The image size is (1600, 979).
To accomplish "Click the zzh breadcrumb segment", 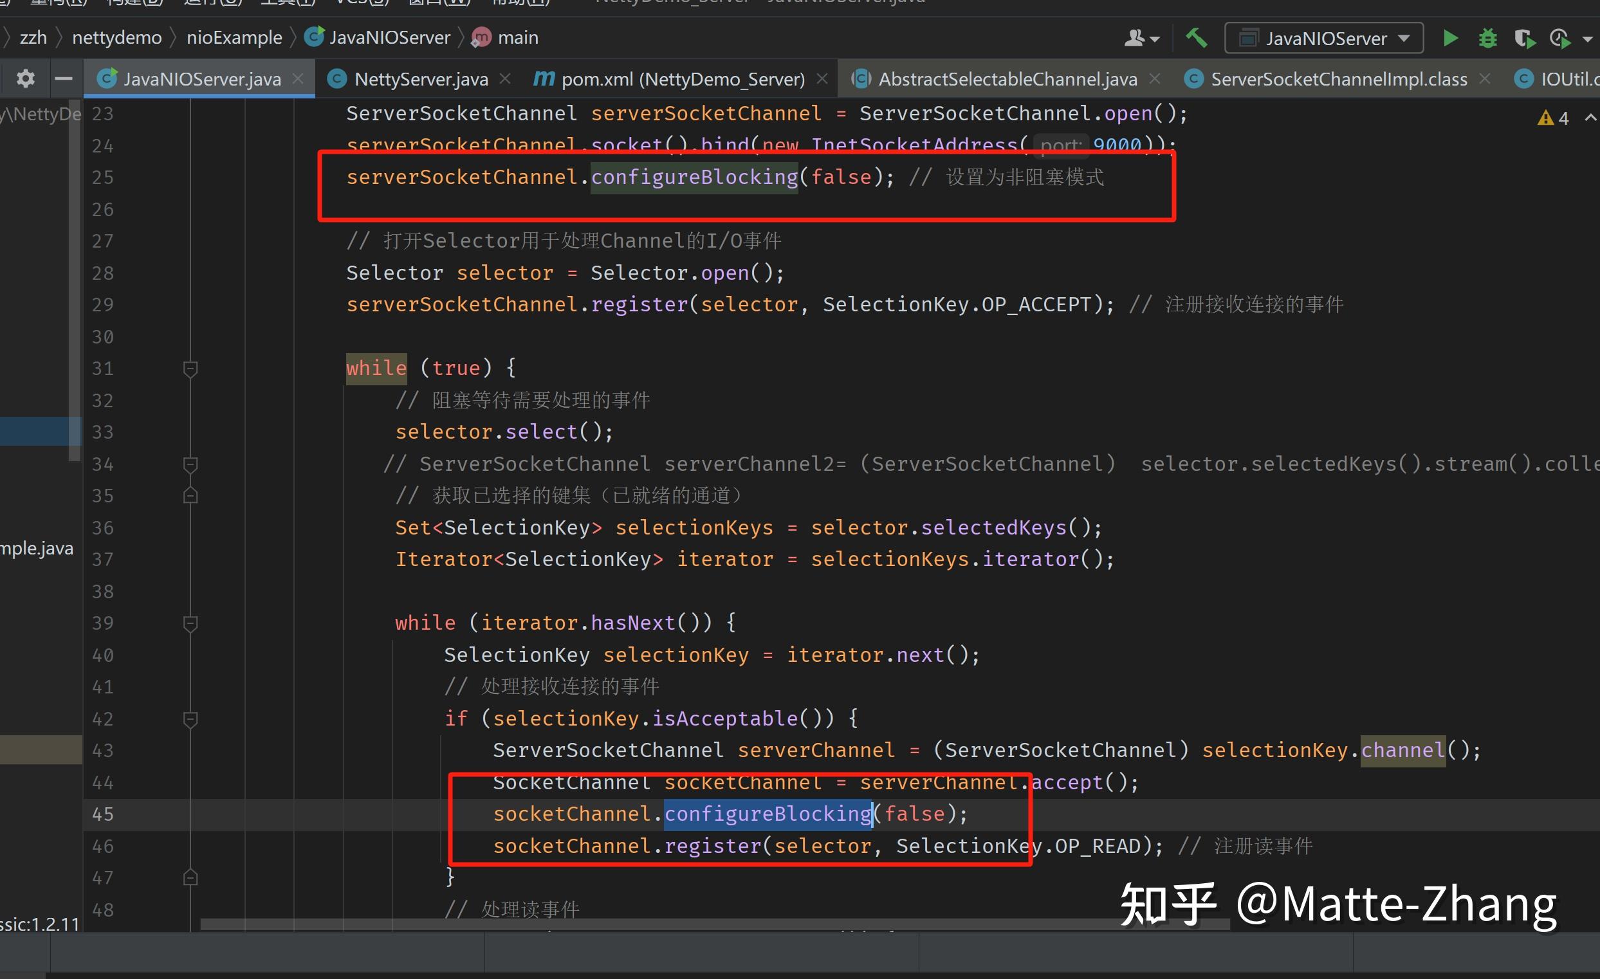I will coord(33,38).
